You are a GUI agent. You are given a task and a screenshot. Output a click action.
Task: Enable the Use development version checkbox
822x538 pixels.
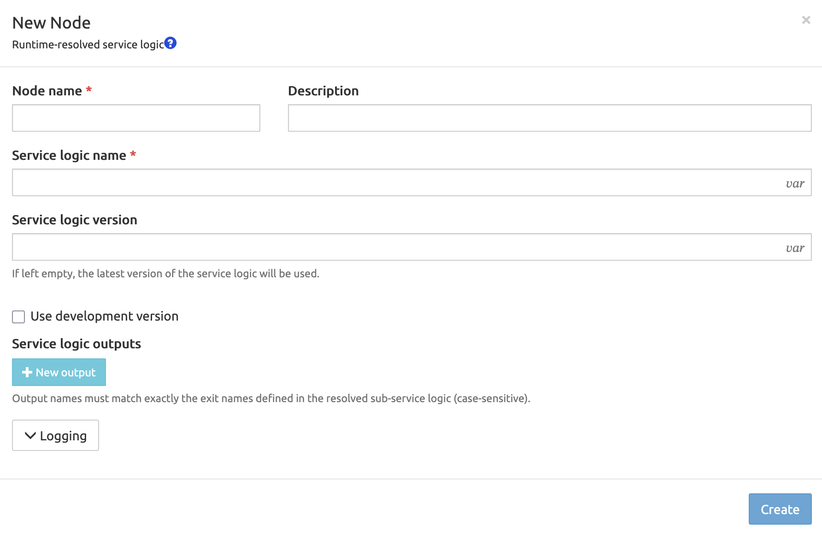click(x=18, y=317)
